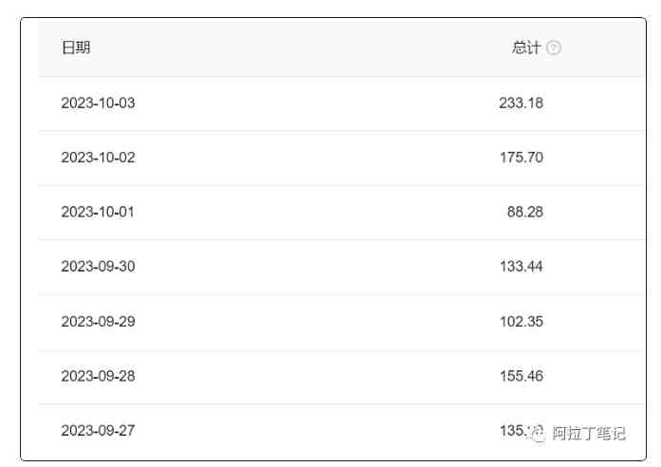The image size is (661, 467).
Task: Select the 2023-09-30 date cell
Action: 98,267
